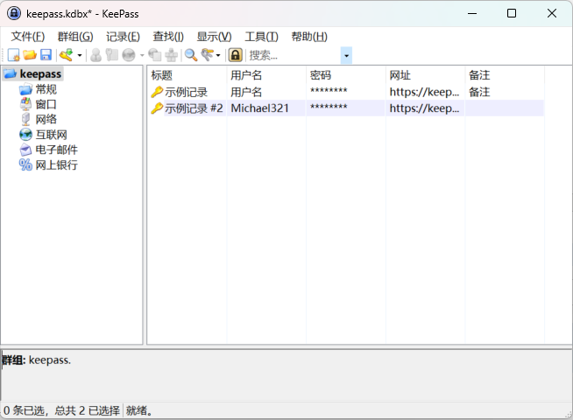This screenshot has height=420, width=573.
Task: Click the key icon of 示例记录 #2
Action: point(157,108)
